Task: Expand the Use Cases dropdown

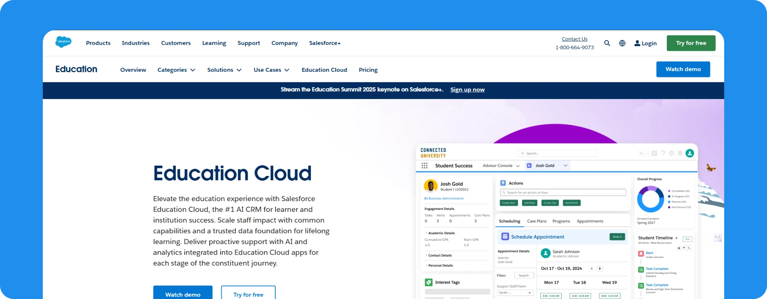Action: pyautogui.click(x=271, y=70)
